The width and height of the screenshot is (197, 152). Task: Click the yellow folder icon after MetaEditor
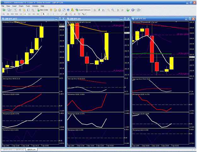pyautogui.click(x=55, y=10)
